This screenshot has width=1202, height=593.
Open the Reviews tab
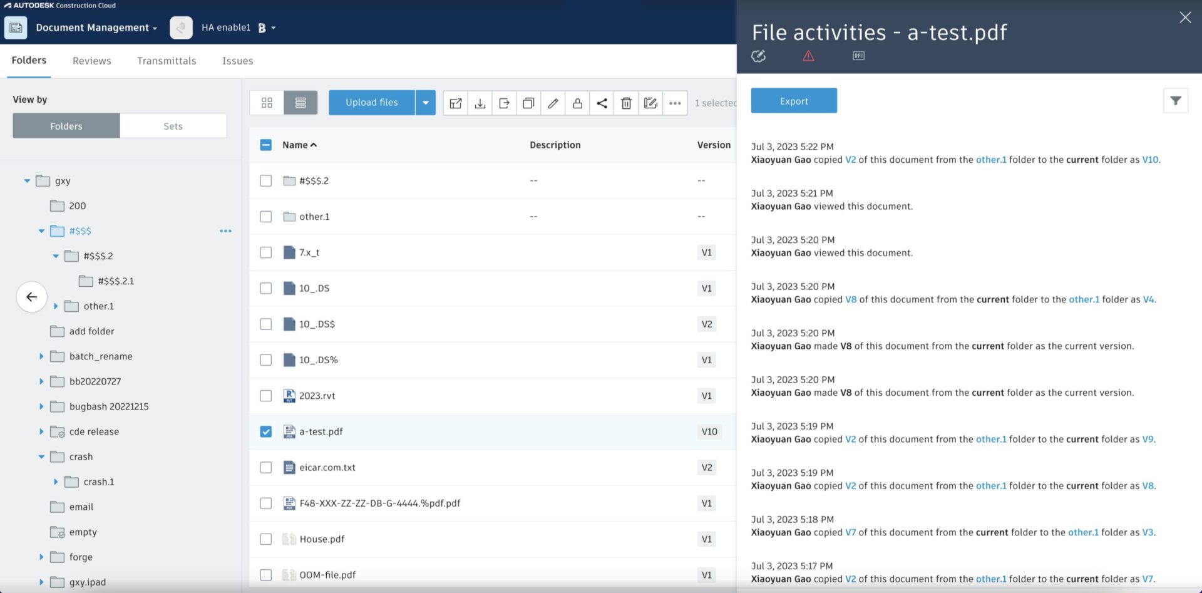coord(91,61)
